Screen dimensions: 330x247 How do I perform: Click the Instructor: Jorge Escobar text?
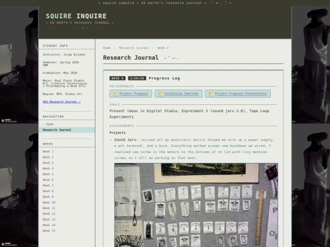[64, 55]
